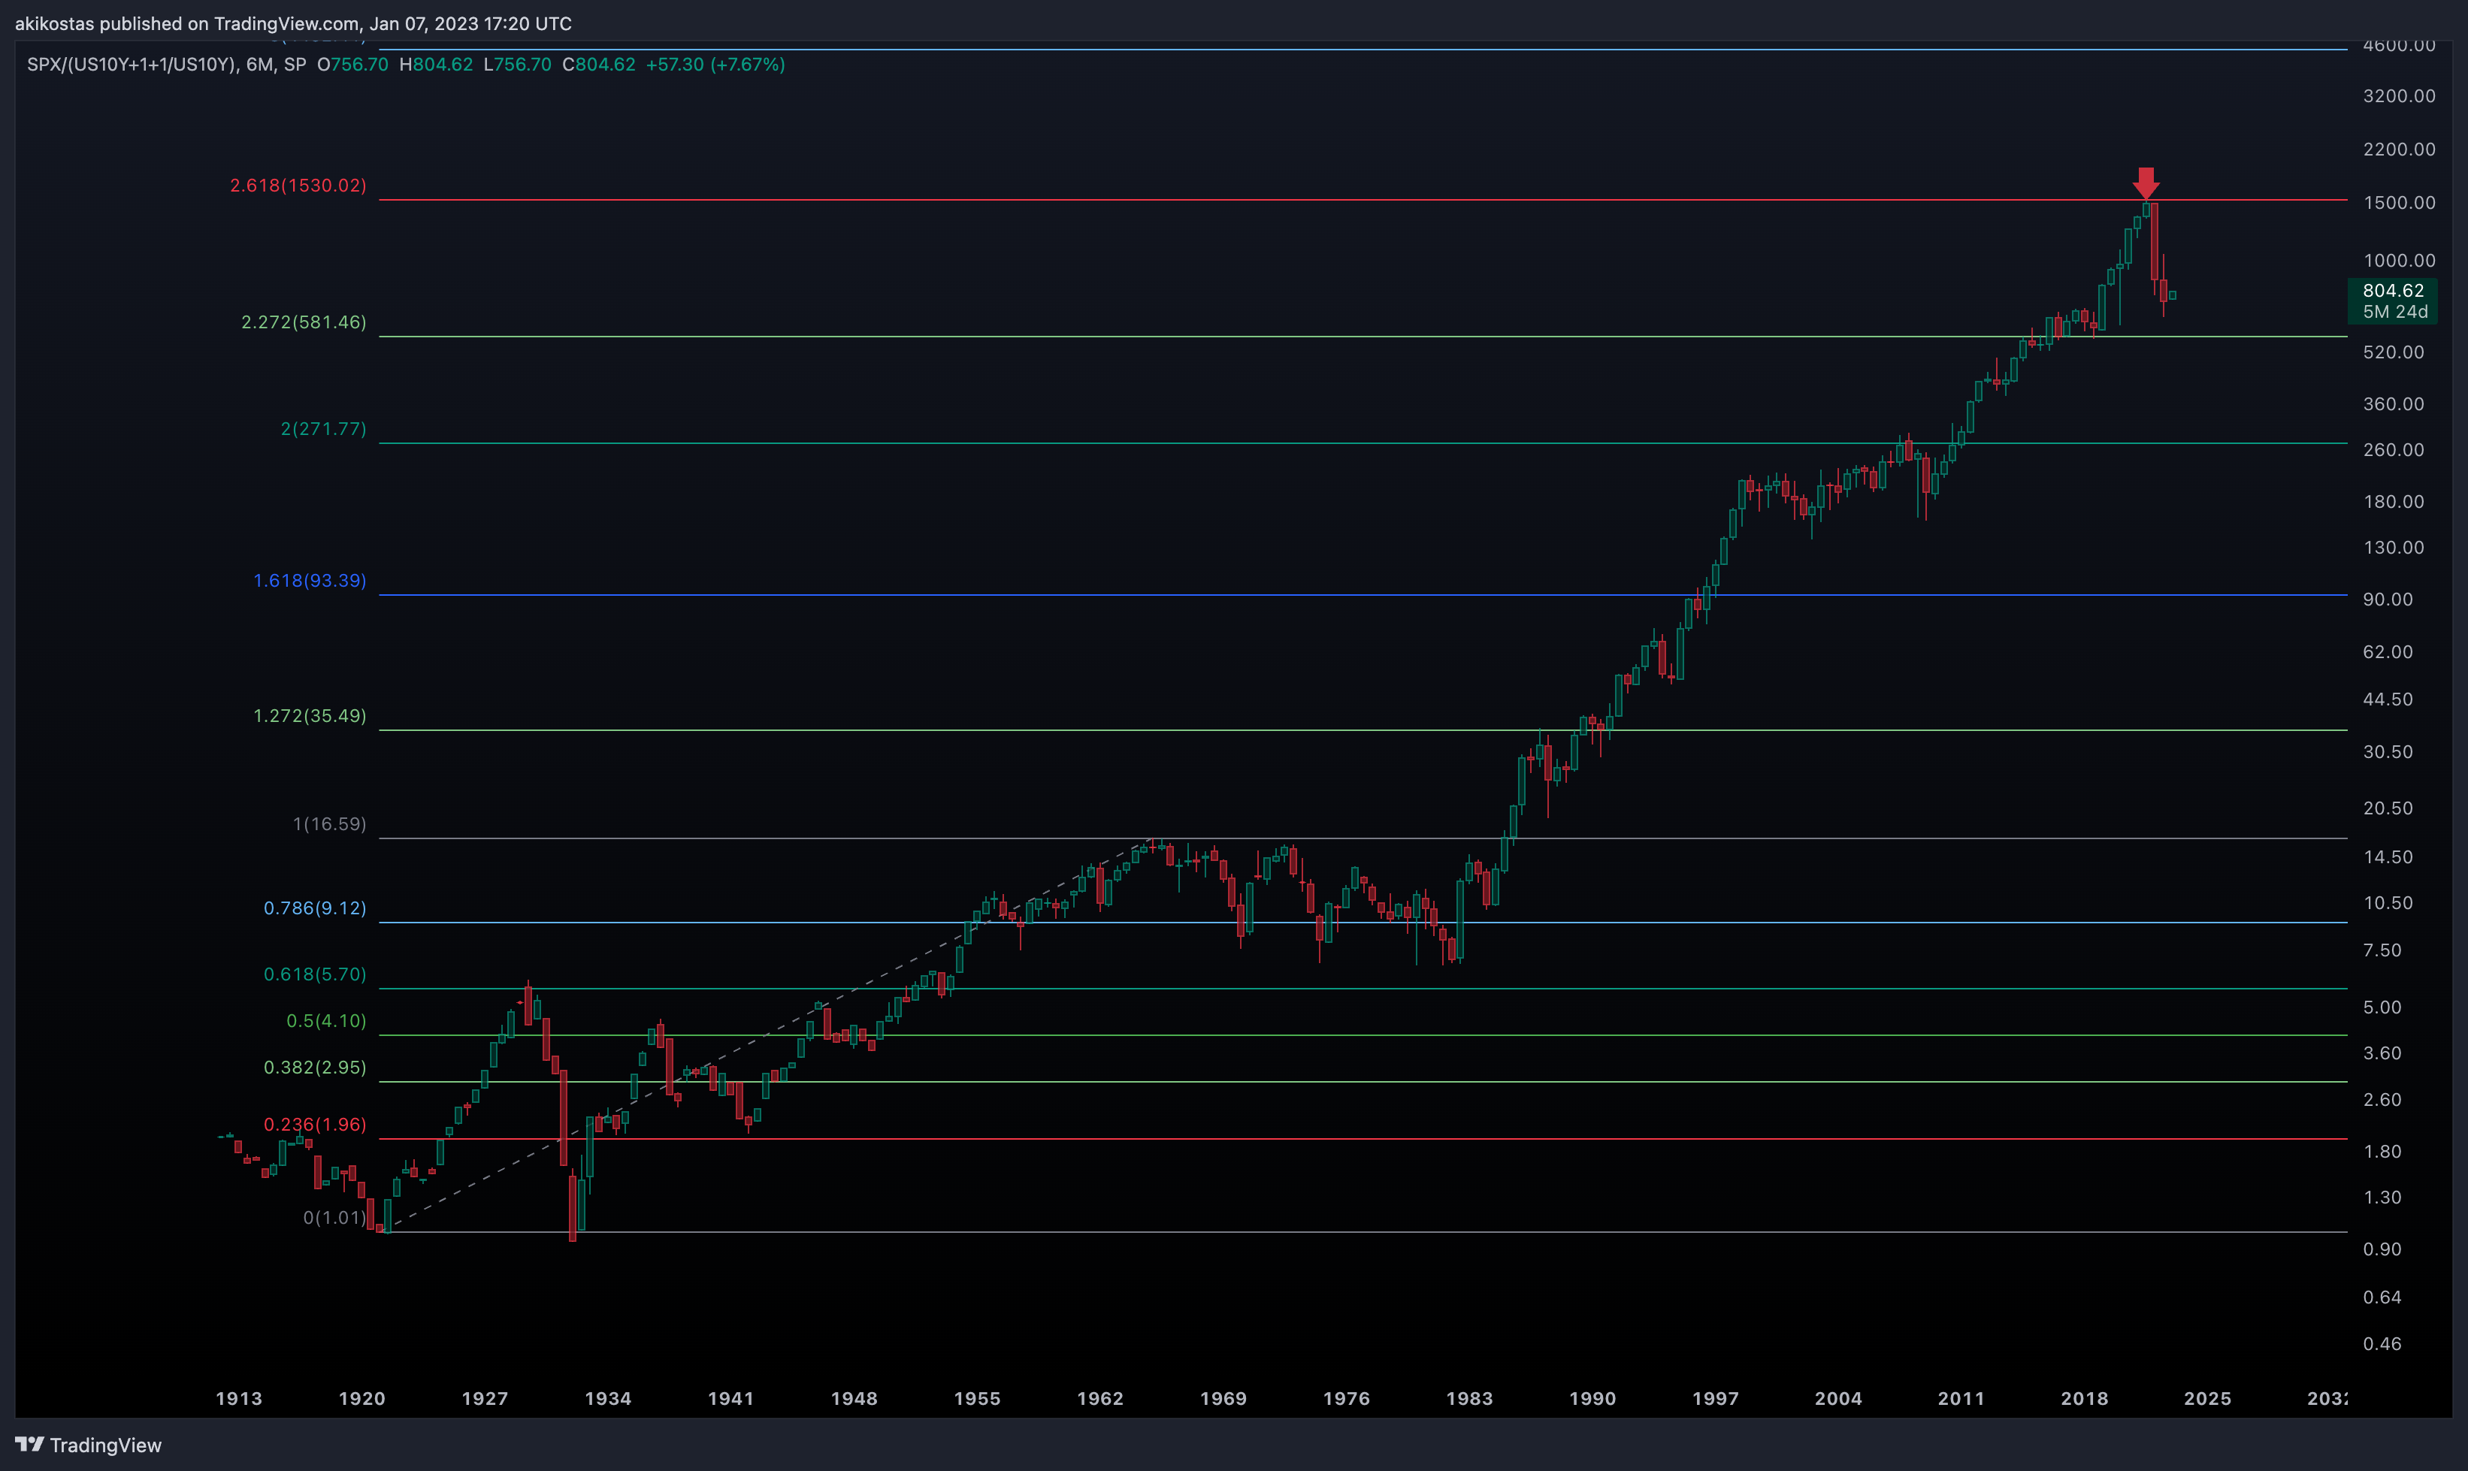Click the 7.50 price scale value
The height and width of the screenshot is (1471, 2468).
click(x=2382, y=950)
